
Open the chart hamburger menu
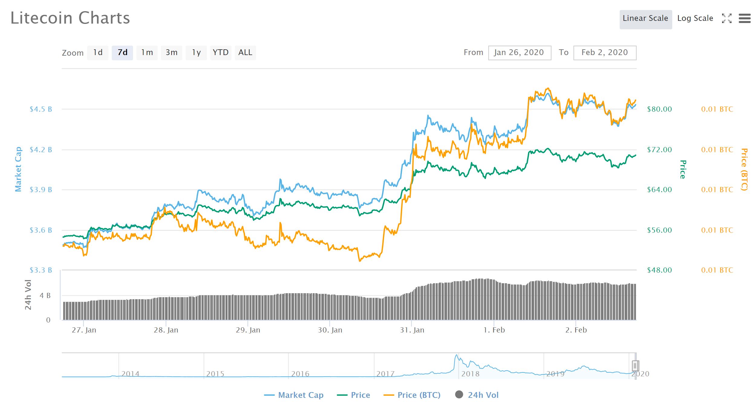(745, 18)
